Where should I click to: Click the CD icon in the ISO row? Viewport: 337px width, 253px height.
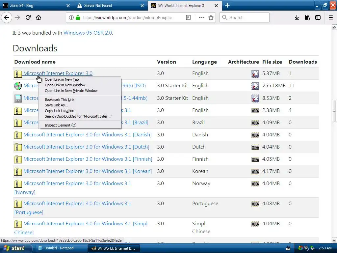coord(18,86)
